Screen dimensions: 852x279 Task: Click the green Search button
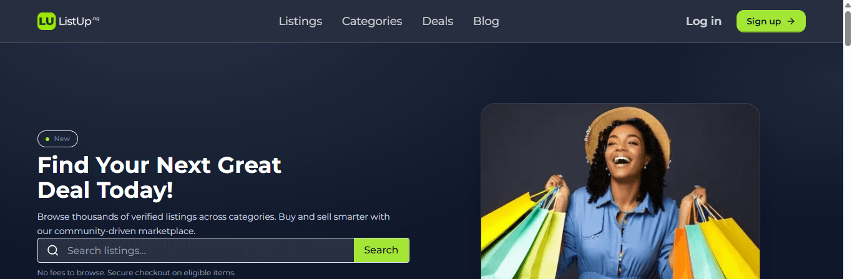coord(381,250)
